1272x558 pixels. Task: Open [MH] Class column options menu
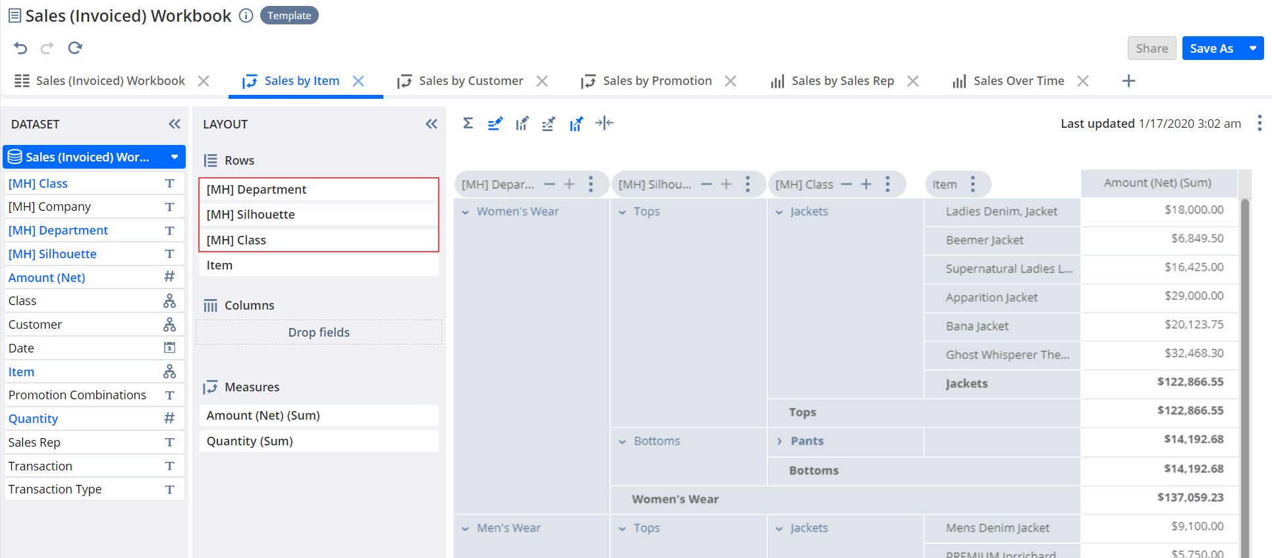(x=888, y=184)
